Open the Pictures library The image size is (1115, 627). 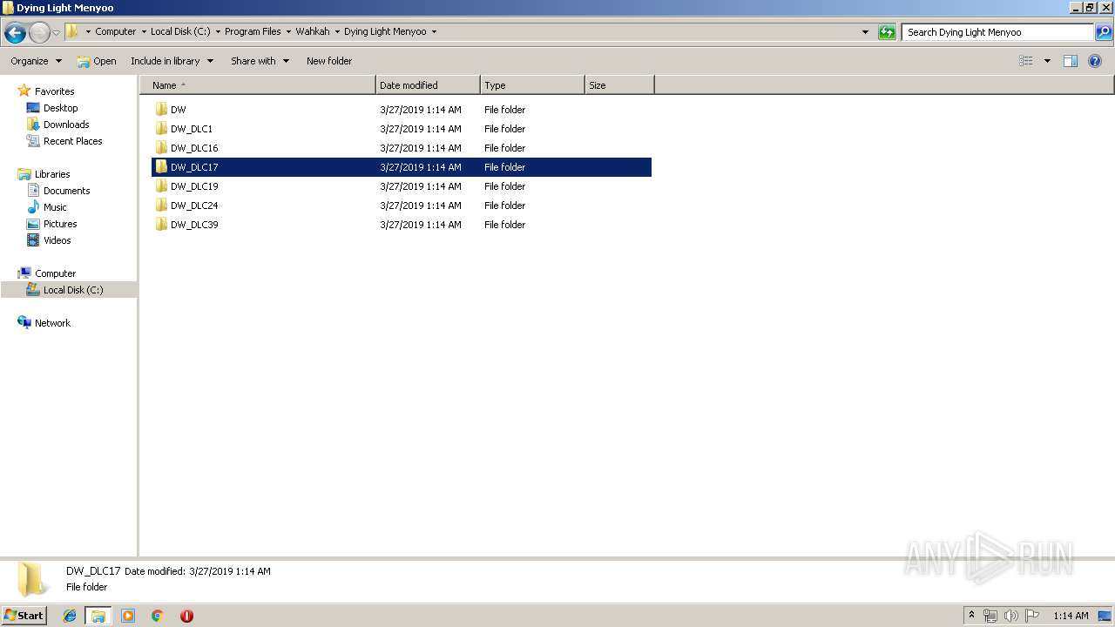coord(60,224)
